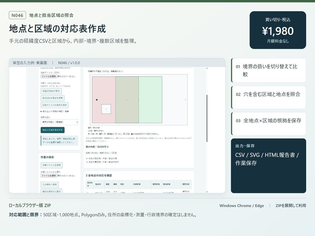
Task: Click the olive overlapping region in the map center
Action: 127,100
